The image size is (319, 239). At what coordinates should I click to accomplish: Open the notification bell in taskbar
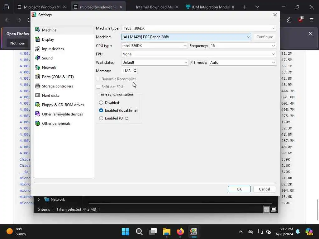(x=298, y=232)
